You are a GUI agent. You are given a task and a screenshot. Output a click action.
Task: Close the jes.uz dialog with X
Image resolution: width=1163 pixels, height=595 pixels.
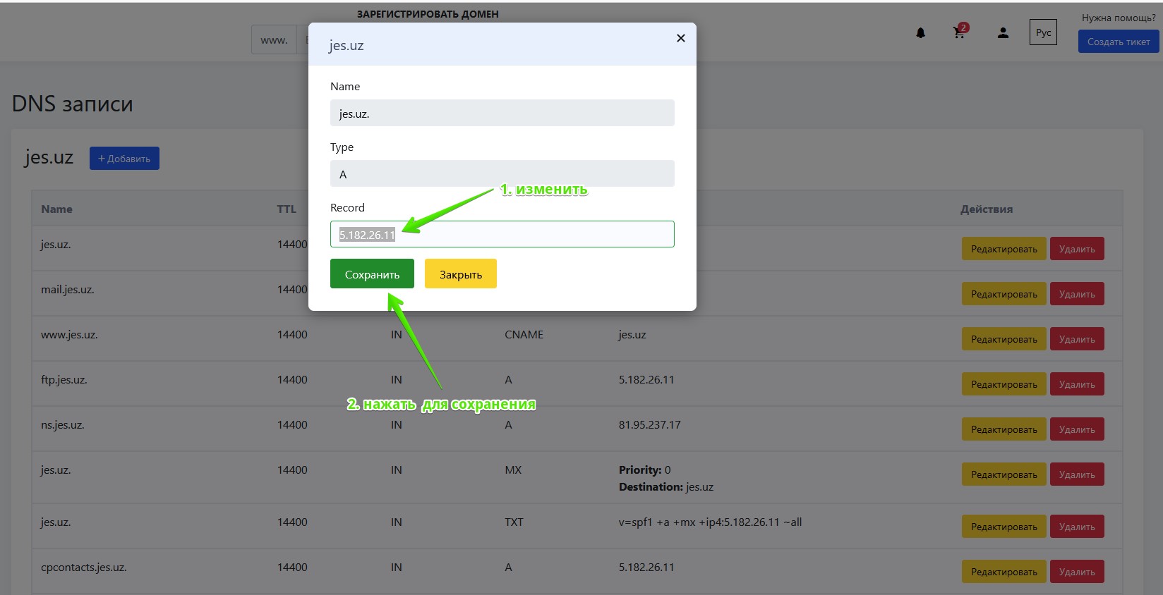(x=680, y=38)
